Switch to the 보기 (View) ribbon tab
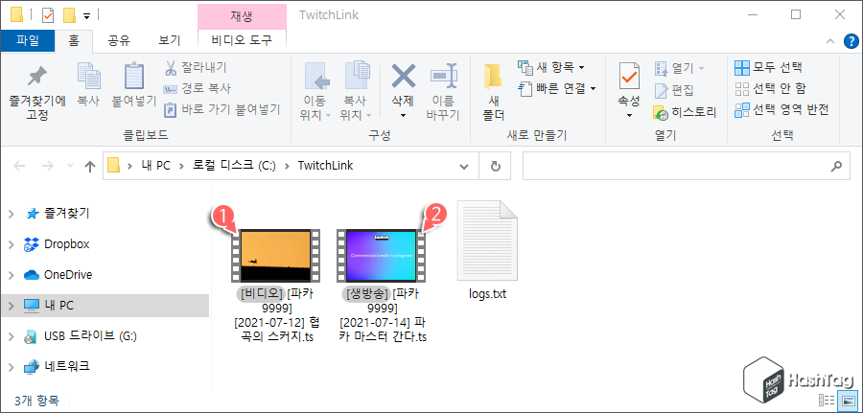 (169, 40)
